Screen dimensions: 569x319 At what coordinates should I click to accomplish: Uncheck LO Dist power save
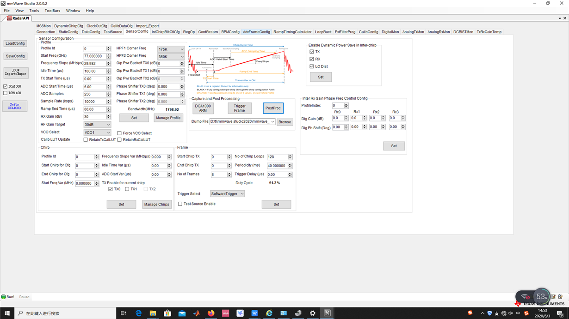coord(312,66)
